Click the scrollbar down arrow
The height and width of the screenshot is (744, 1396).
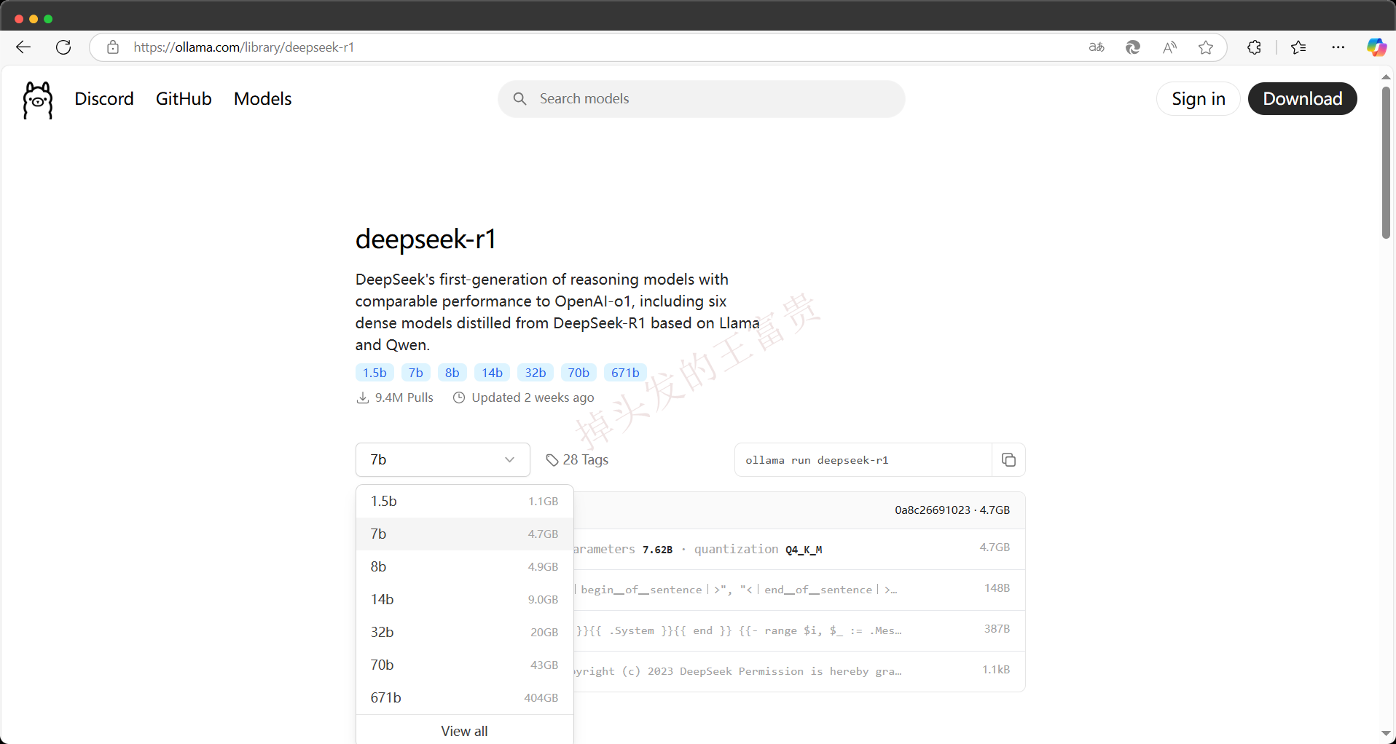point(1386,734)
